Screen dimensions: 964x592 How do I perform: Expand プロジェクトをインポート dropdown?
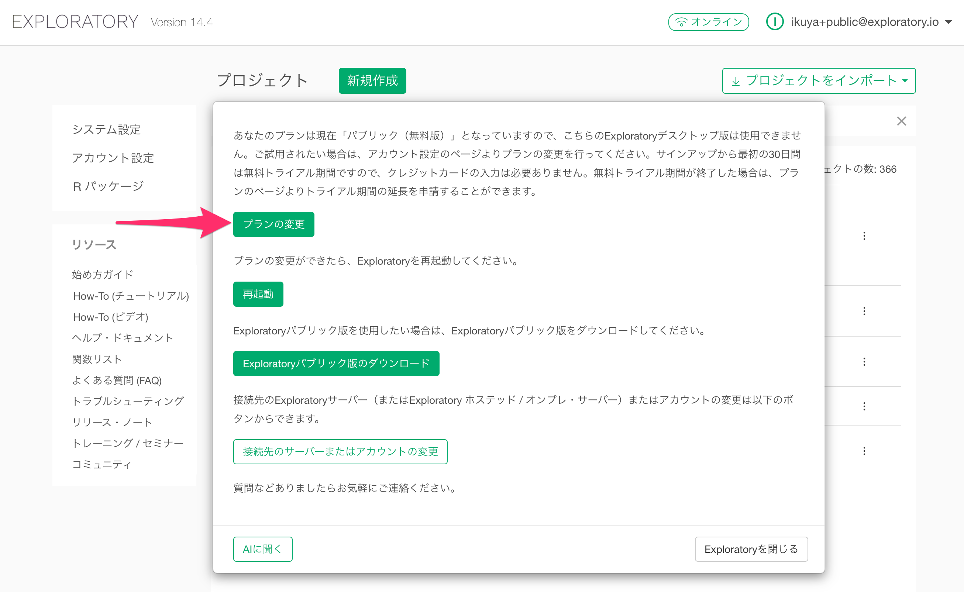pos(818,81)
